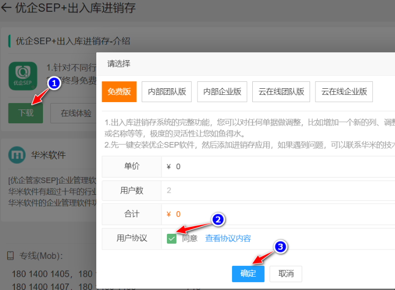Viewport: 395px width, 290px height.
Task: Click the 取消 button in dialog
Action: coord(286,274)
